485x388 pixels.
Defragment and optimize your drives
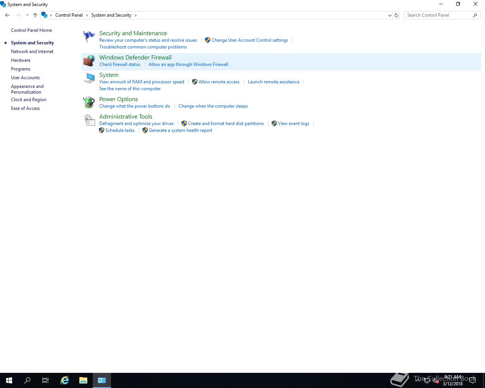[136, 124]
